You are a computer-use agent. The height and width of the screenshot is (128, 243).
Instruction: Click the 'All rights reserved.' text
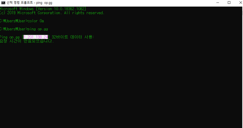point(84,13)
